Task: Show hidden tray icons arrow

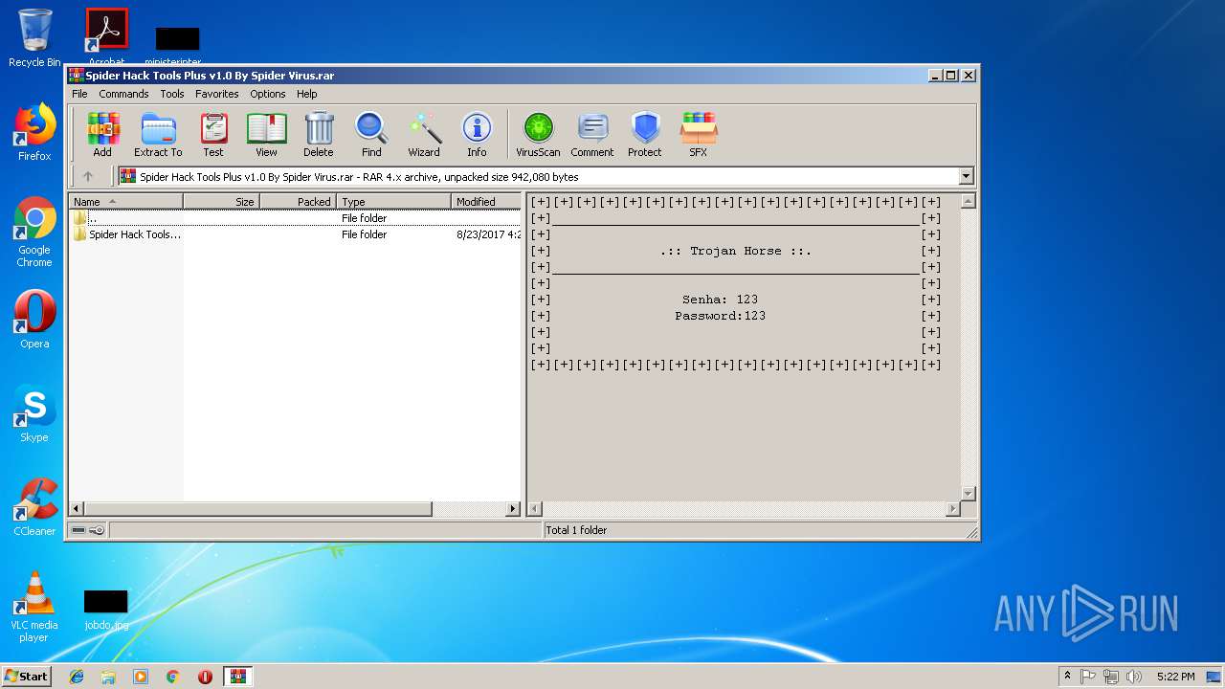Action: 1067,677
